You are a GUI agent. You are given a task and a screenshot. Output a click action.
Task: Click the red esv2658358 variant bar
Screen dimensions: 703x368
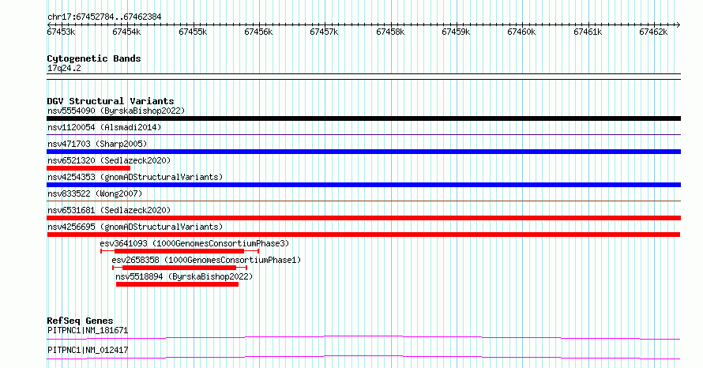click(179, 268)
